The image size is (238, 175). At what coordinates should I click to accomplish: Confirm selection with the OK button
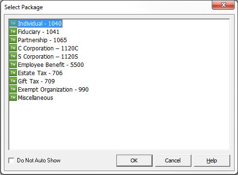click(x=134, y=160)
